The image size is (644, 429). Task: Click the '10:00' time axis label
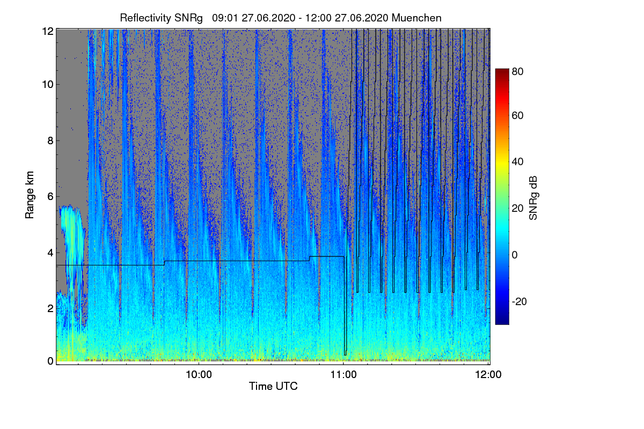coord(199,375)
